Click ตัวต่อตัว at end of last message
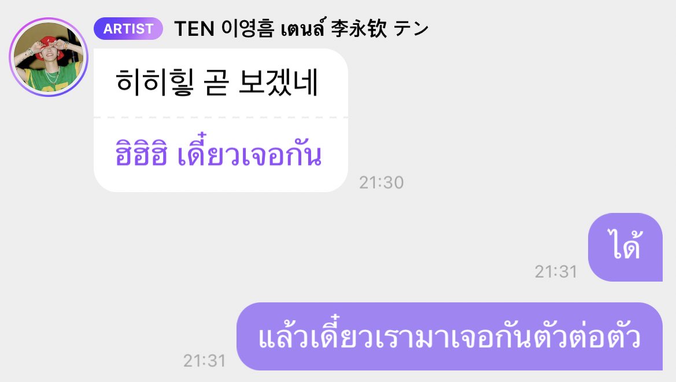Screen dimensions: 676x382 tap(587, 336)
